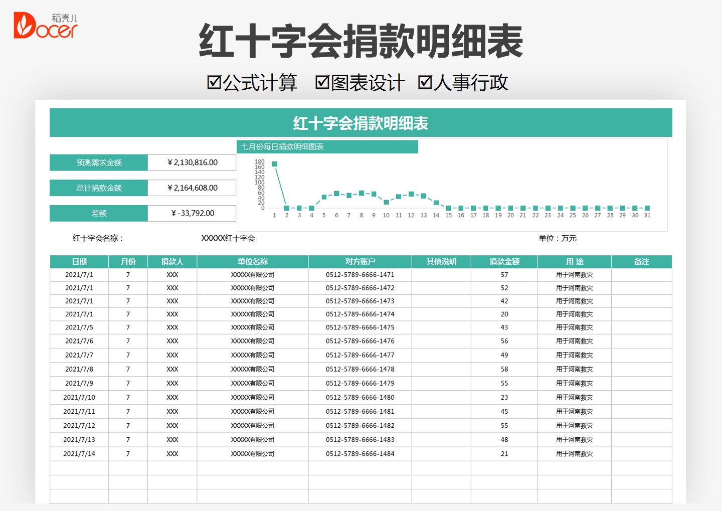Open the 对方账户 column header
The height and width of the screenshot is (511, 722).
pyautogui.click(x=359, y=261)
